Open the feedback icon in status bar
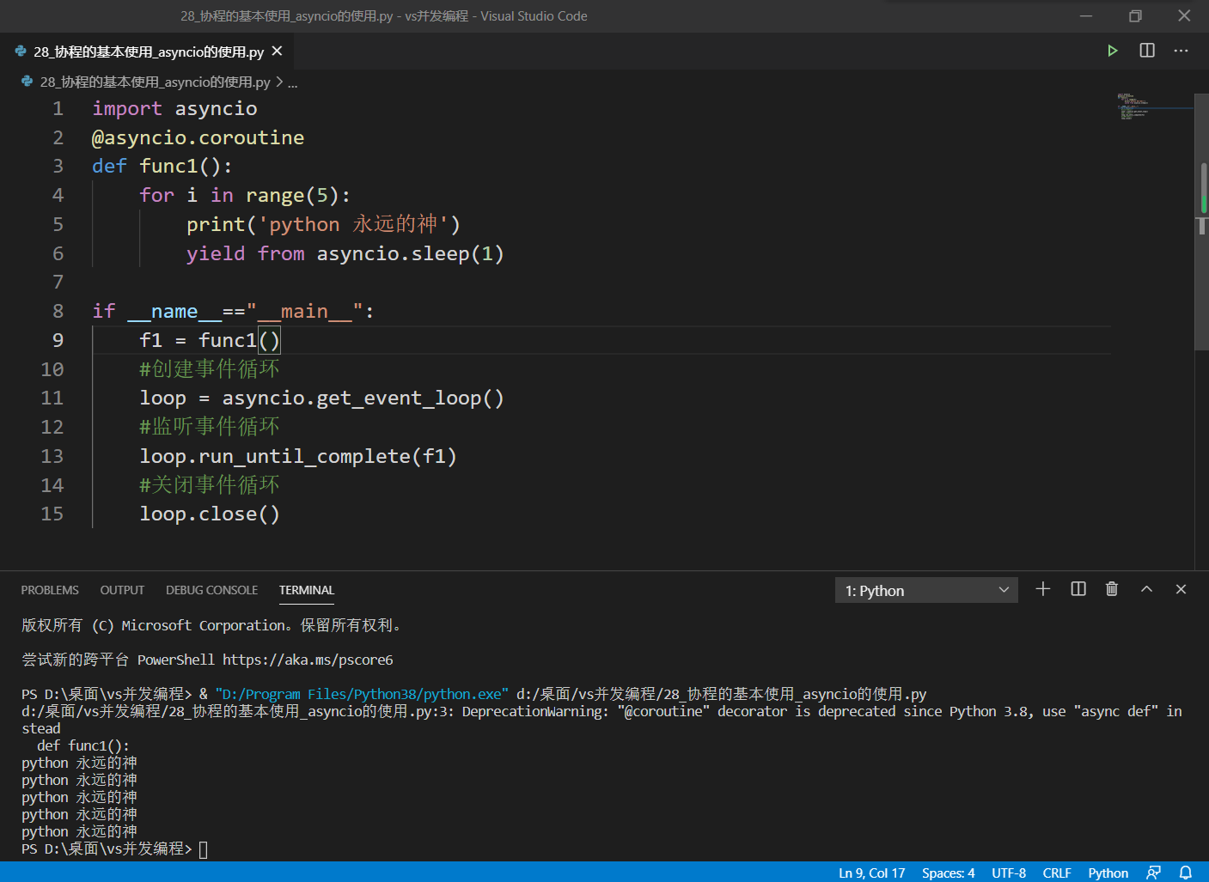This screenshot has width=1209, height=882. click(1153, 873)
